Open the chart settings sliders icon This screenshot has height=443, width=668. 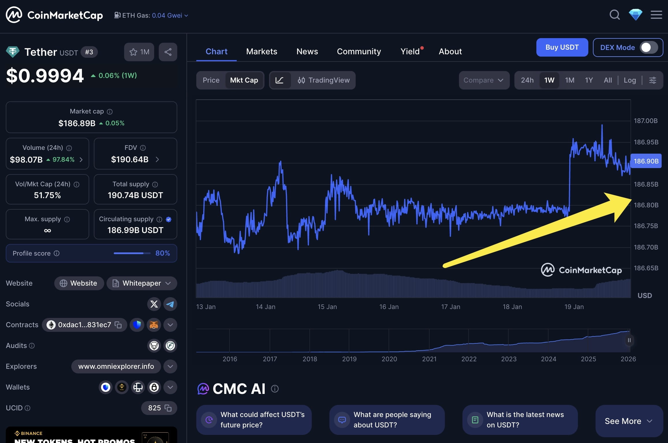(x=652, y=80)
